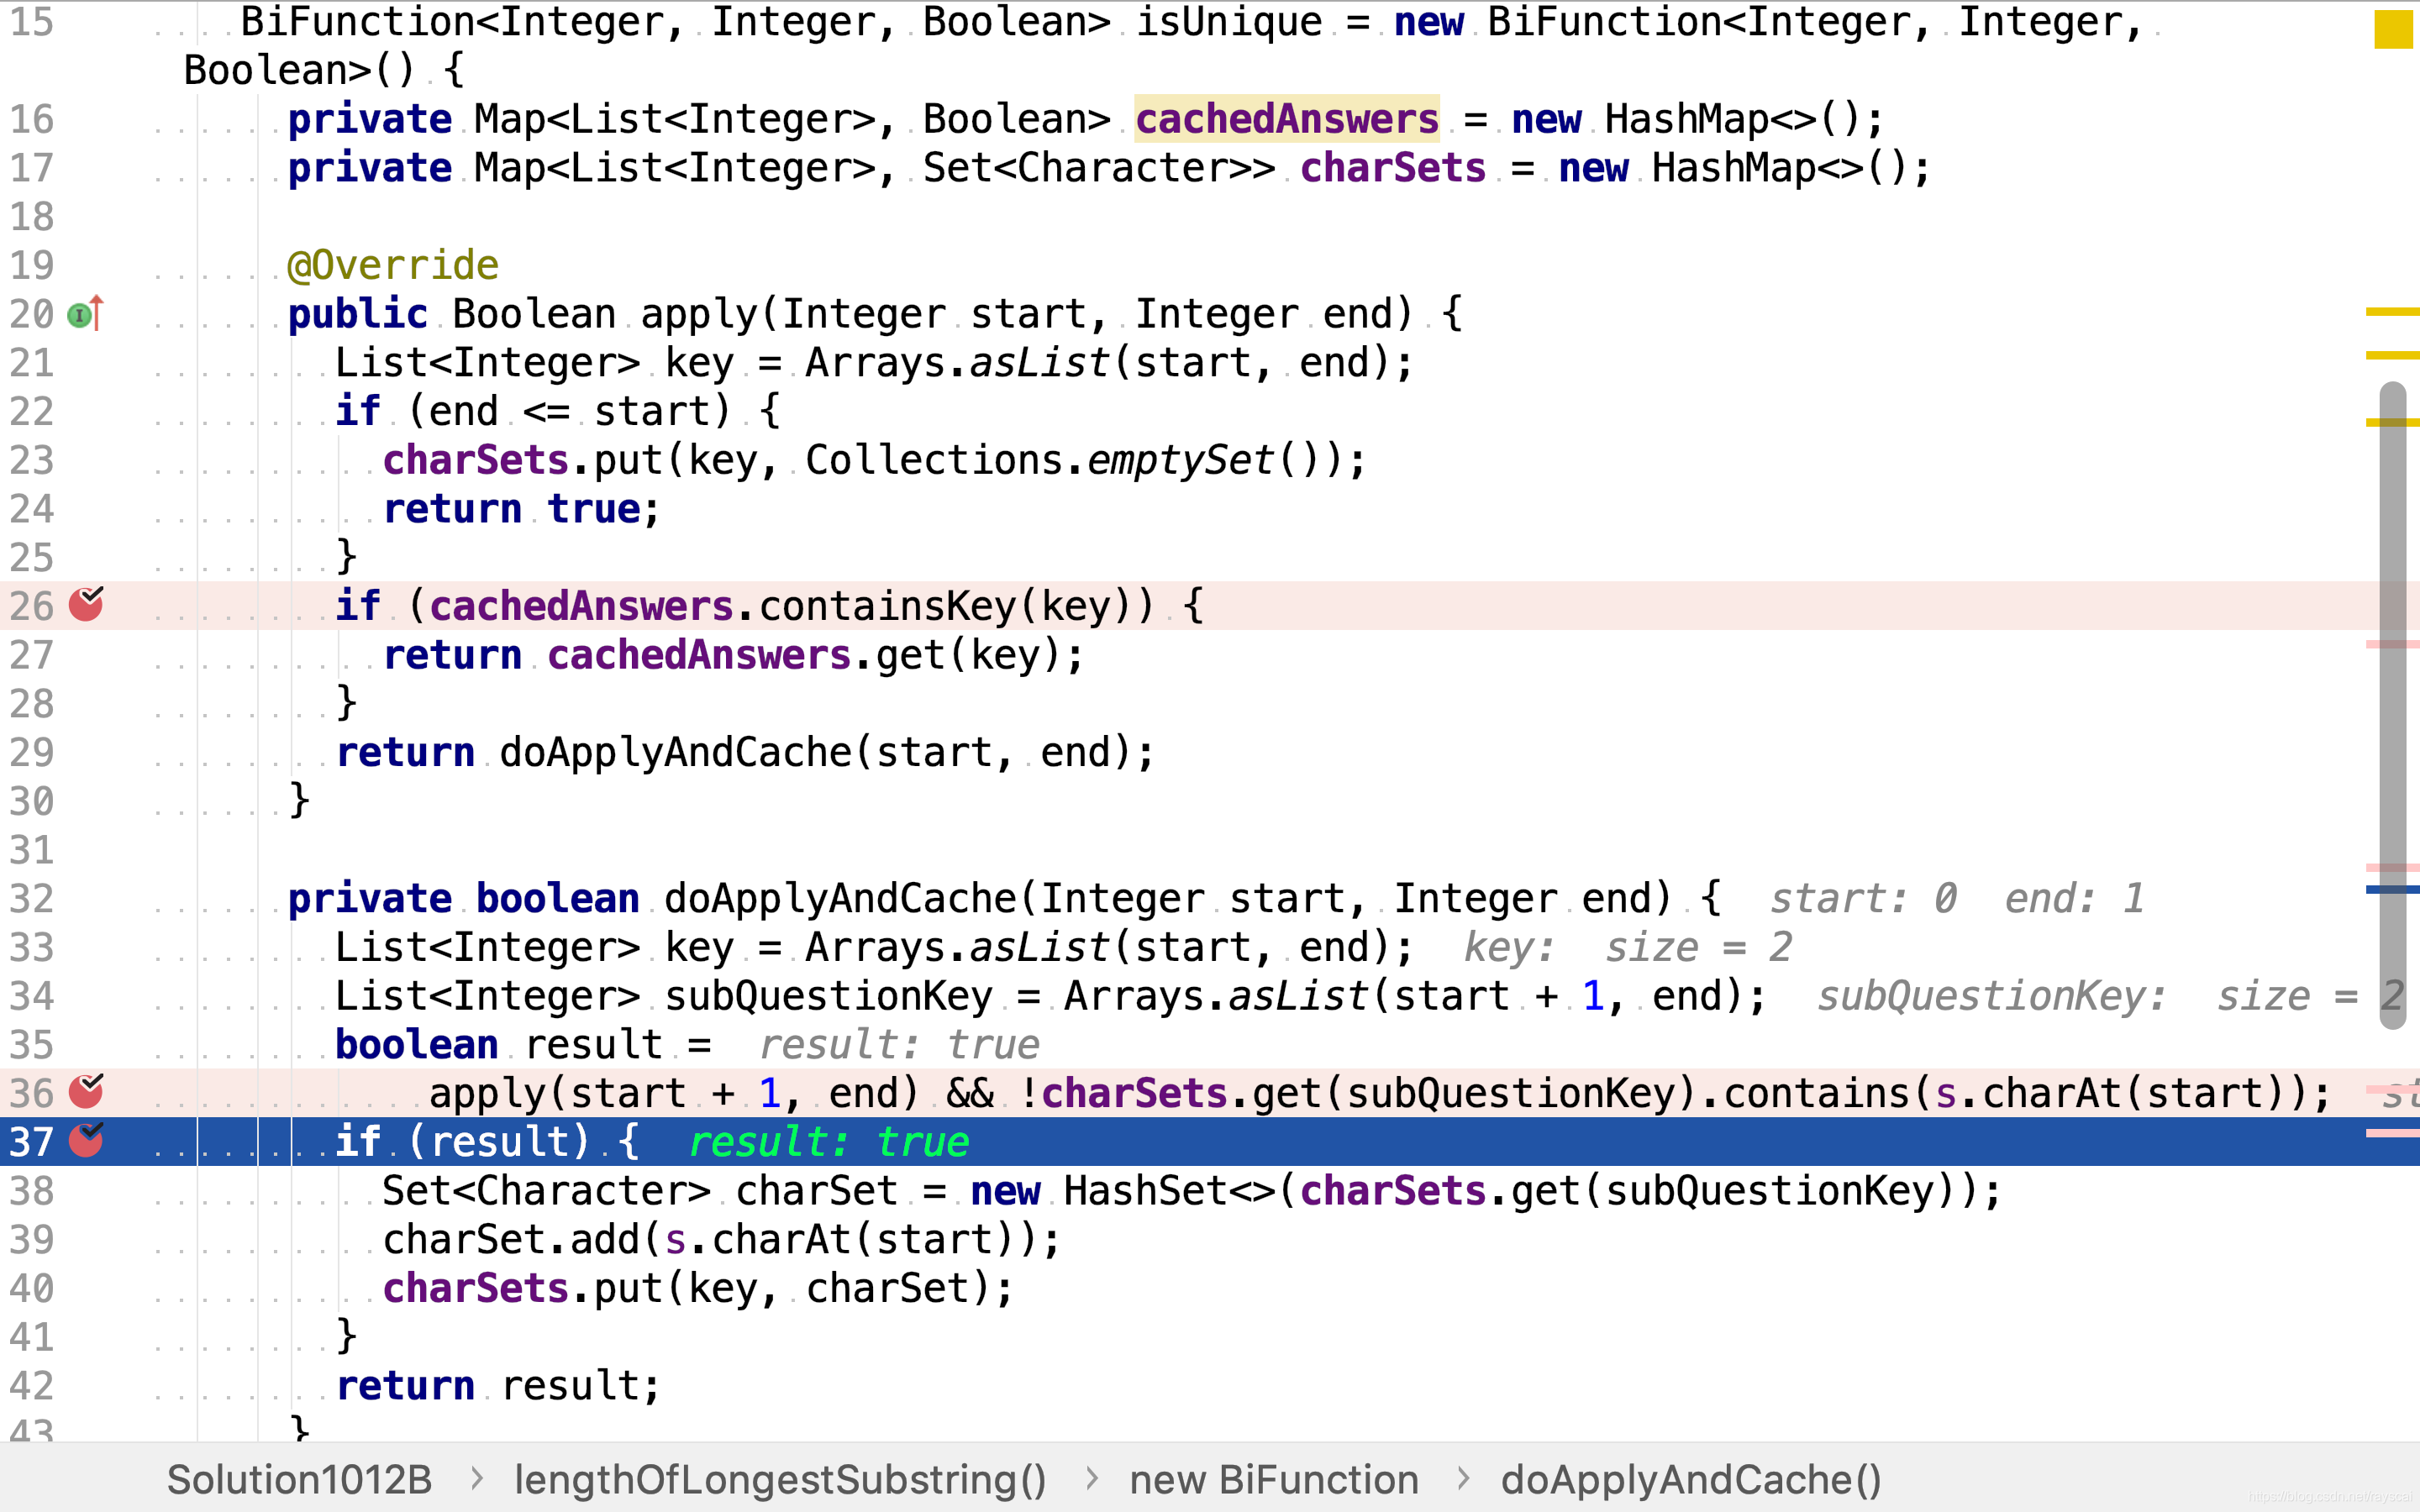The height and width of the screenshot is (1512, 2420).
Task: Click the charSets field name on line 17
Action: point(1392,168)
